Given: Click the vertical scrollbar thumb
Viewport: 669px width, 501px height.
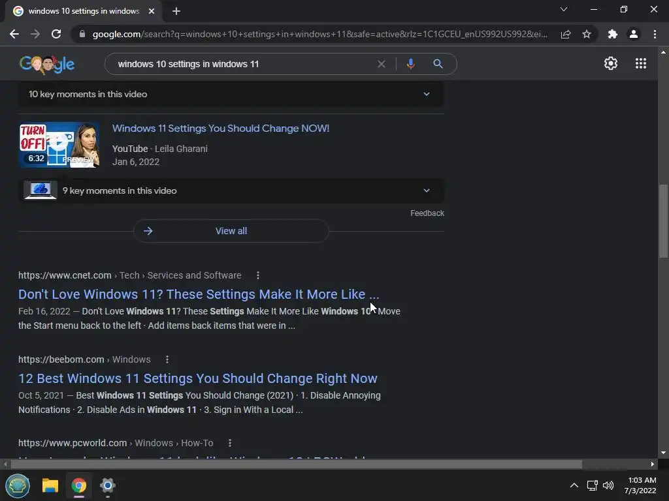Looking at the screenshot, I should [x=663, y=221].
